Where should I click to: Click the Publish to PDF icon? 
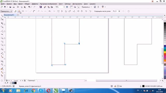(52, 7)
